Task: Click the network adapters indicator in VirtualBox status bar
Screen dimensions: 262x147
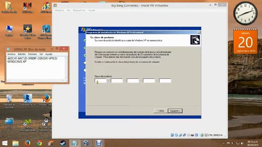Action: pos(184,135)
